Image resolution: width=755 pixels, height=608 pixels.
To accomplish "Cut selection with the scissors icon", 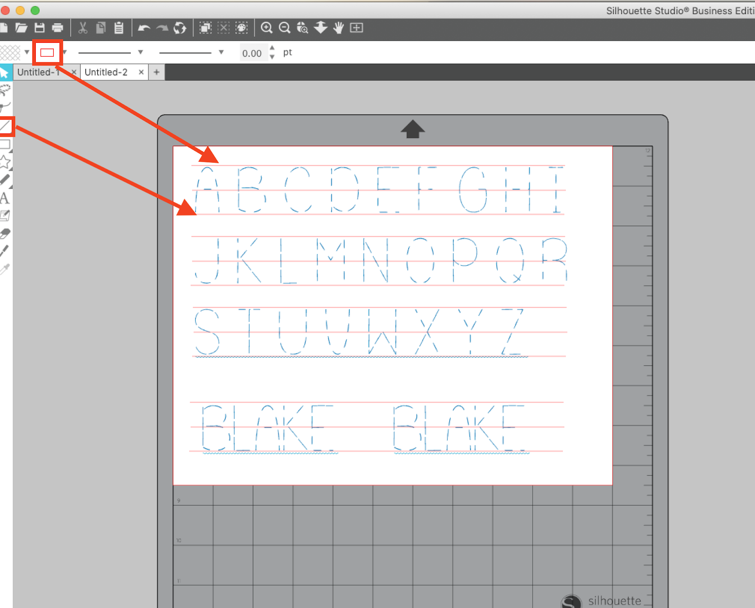I will pos(83,28).
